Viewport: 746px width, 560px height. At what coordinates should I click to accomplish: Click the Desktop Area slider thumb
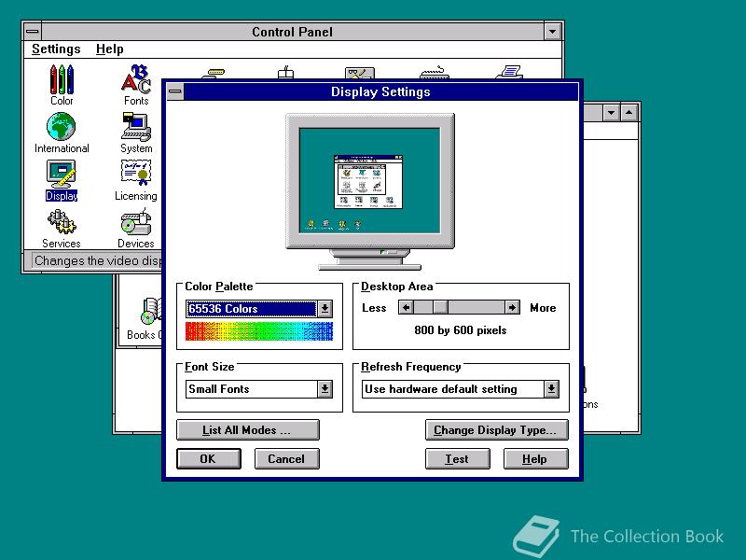[x=440, y=308]
